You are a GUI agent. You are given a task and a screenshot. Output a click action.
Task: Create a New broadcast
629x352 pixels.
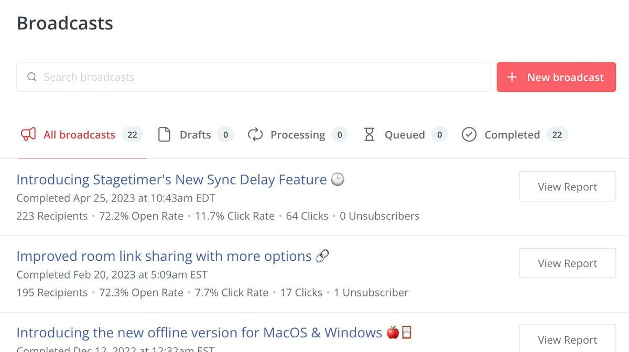coord(556,77)
